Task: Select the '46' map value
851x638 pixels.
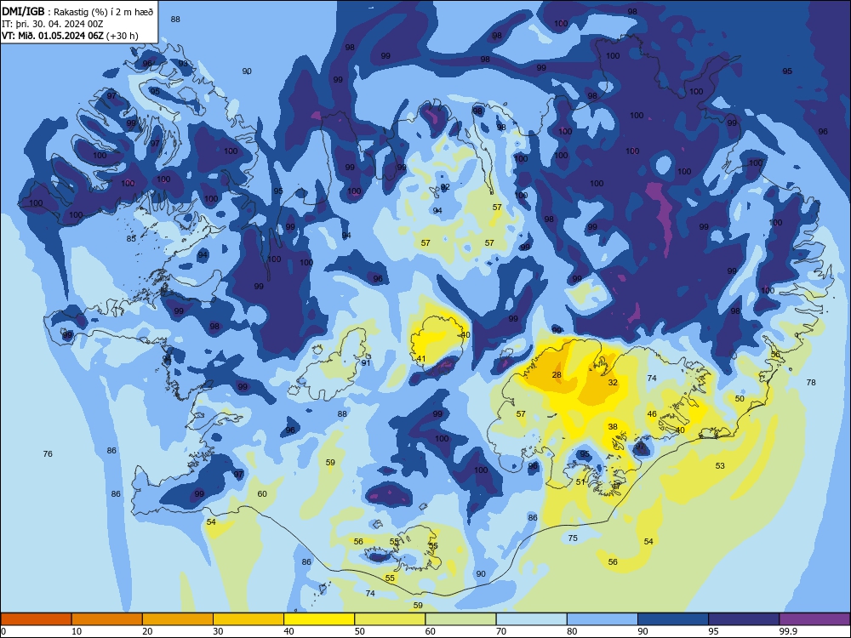Action: tap(652, 414)
